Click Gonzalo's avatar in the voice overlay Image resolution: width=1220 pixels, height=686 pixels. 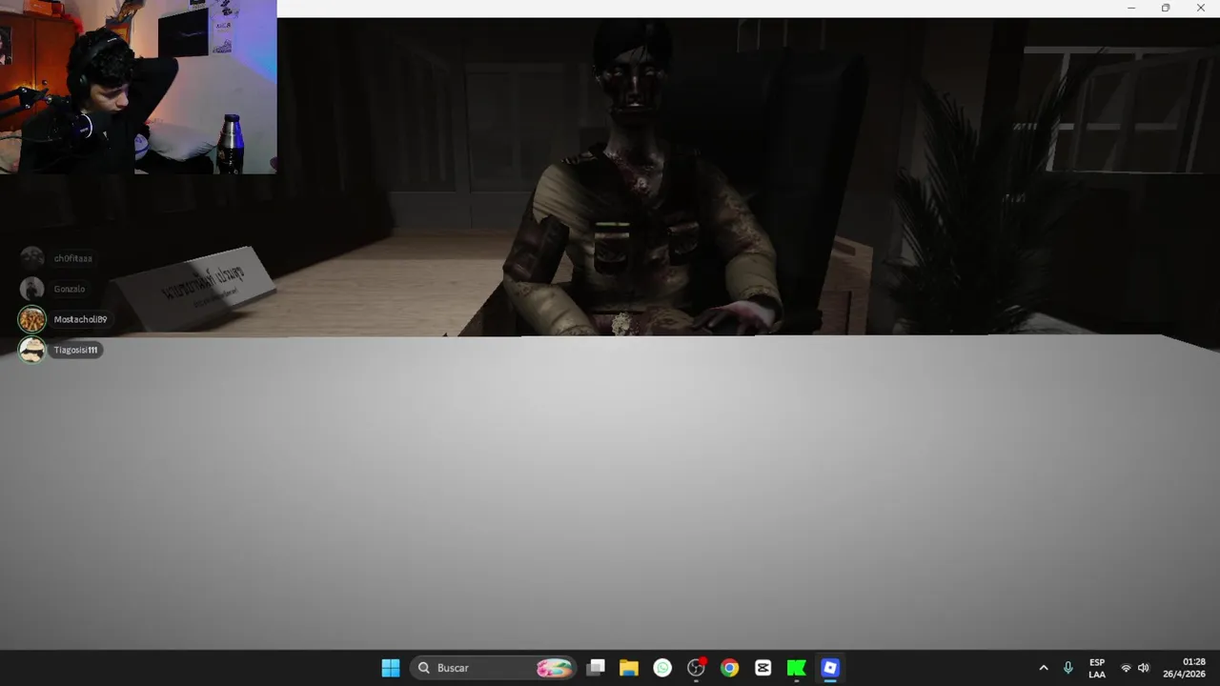[32, 289]
